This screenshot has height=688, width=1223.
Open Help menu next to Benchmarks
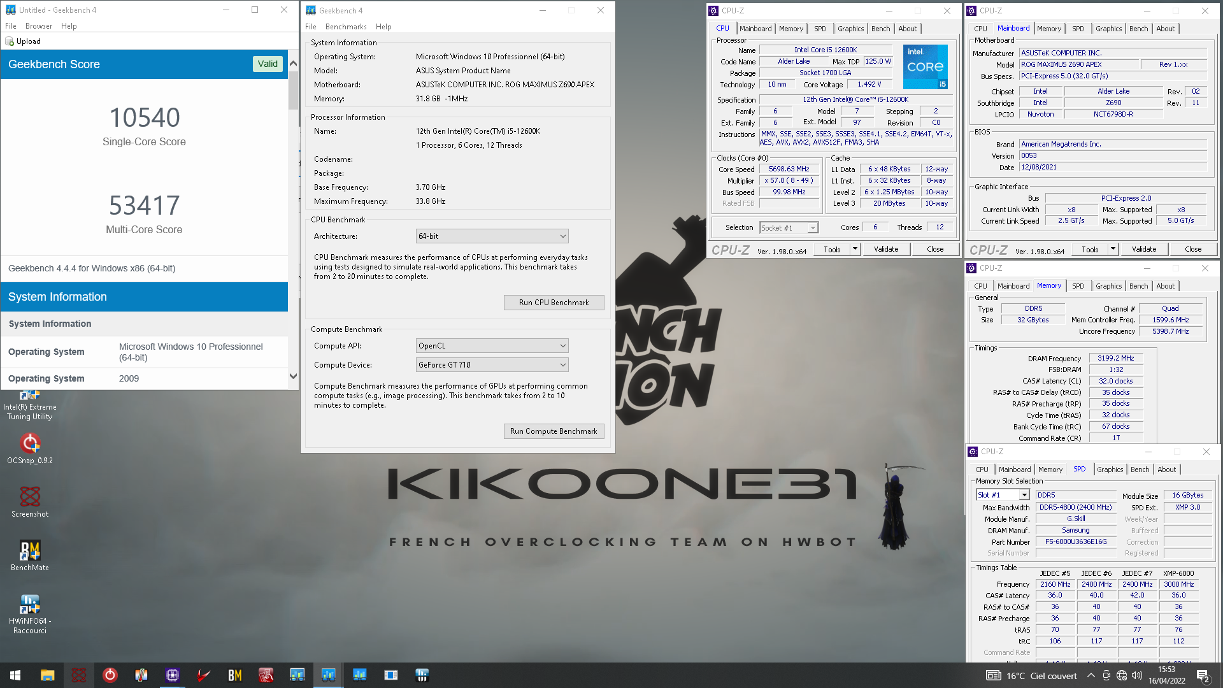click(383, 27)
